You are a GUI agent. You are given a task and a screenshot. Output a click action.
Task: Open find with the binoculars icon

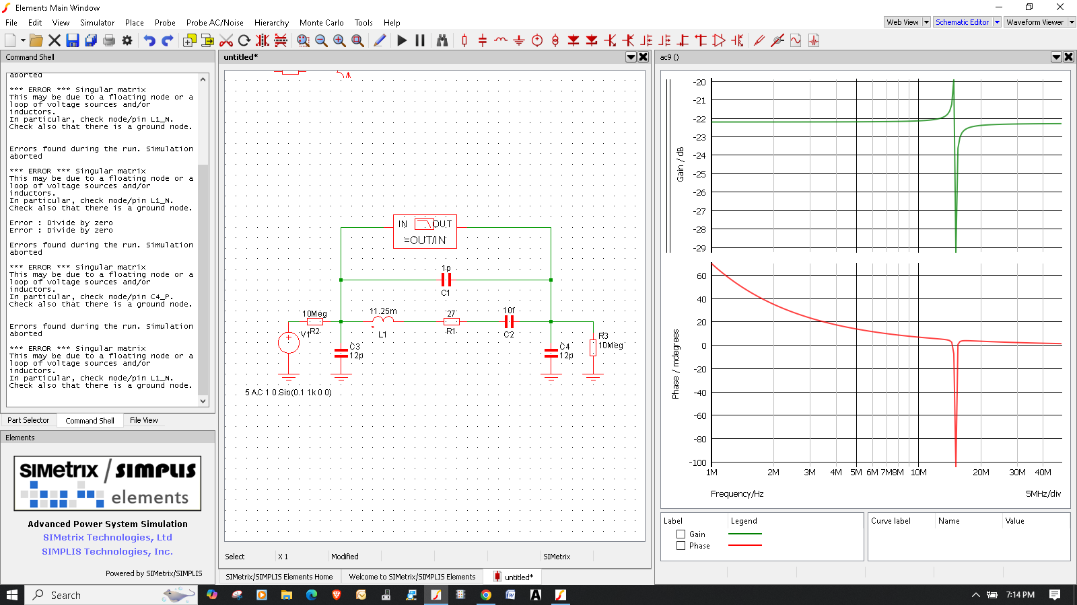pos(442,40)
